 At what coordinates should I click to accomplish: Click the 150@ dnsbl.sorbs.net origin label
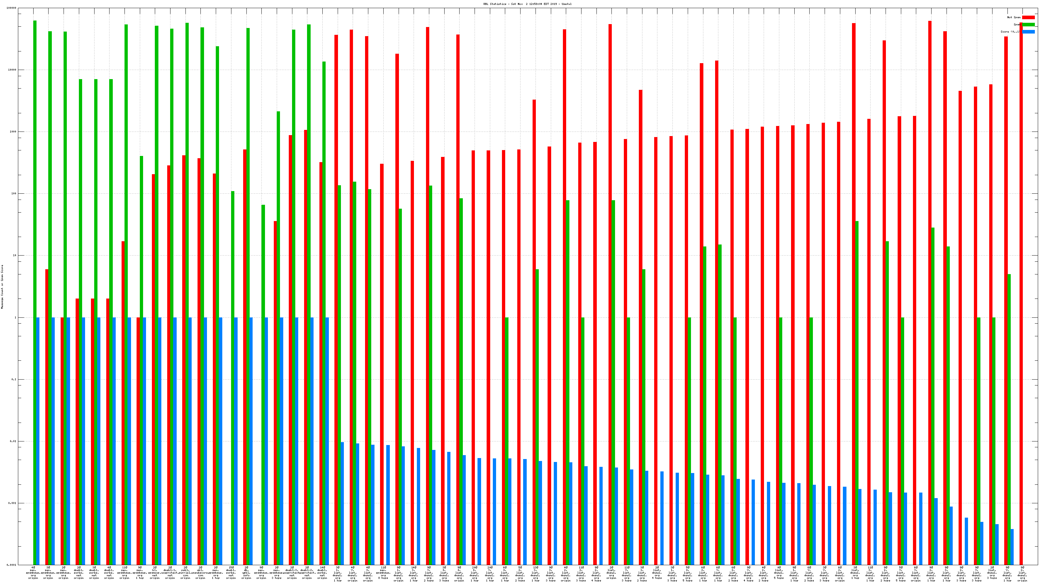[x=231, y=573]
